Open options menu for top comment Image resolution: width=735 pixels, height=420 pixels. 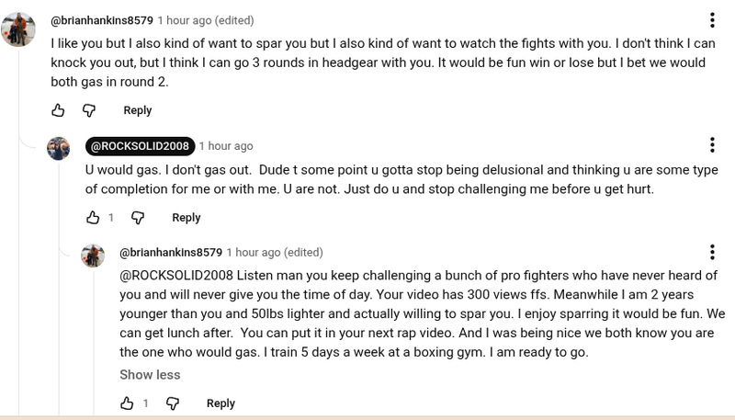click(x=712, y=20)
